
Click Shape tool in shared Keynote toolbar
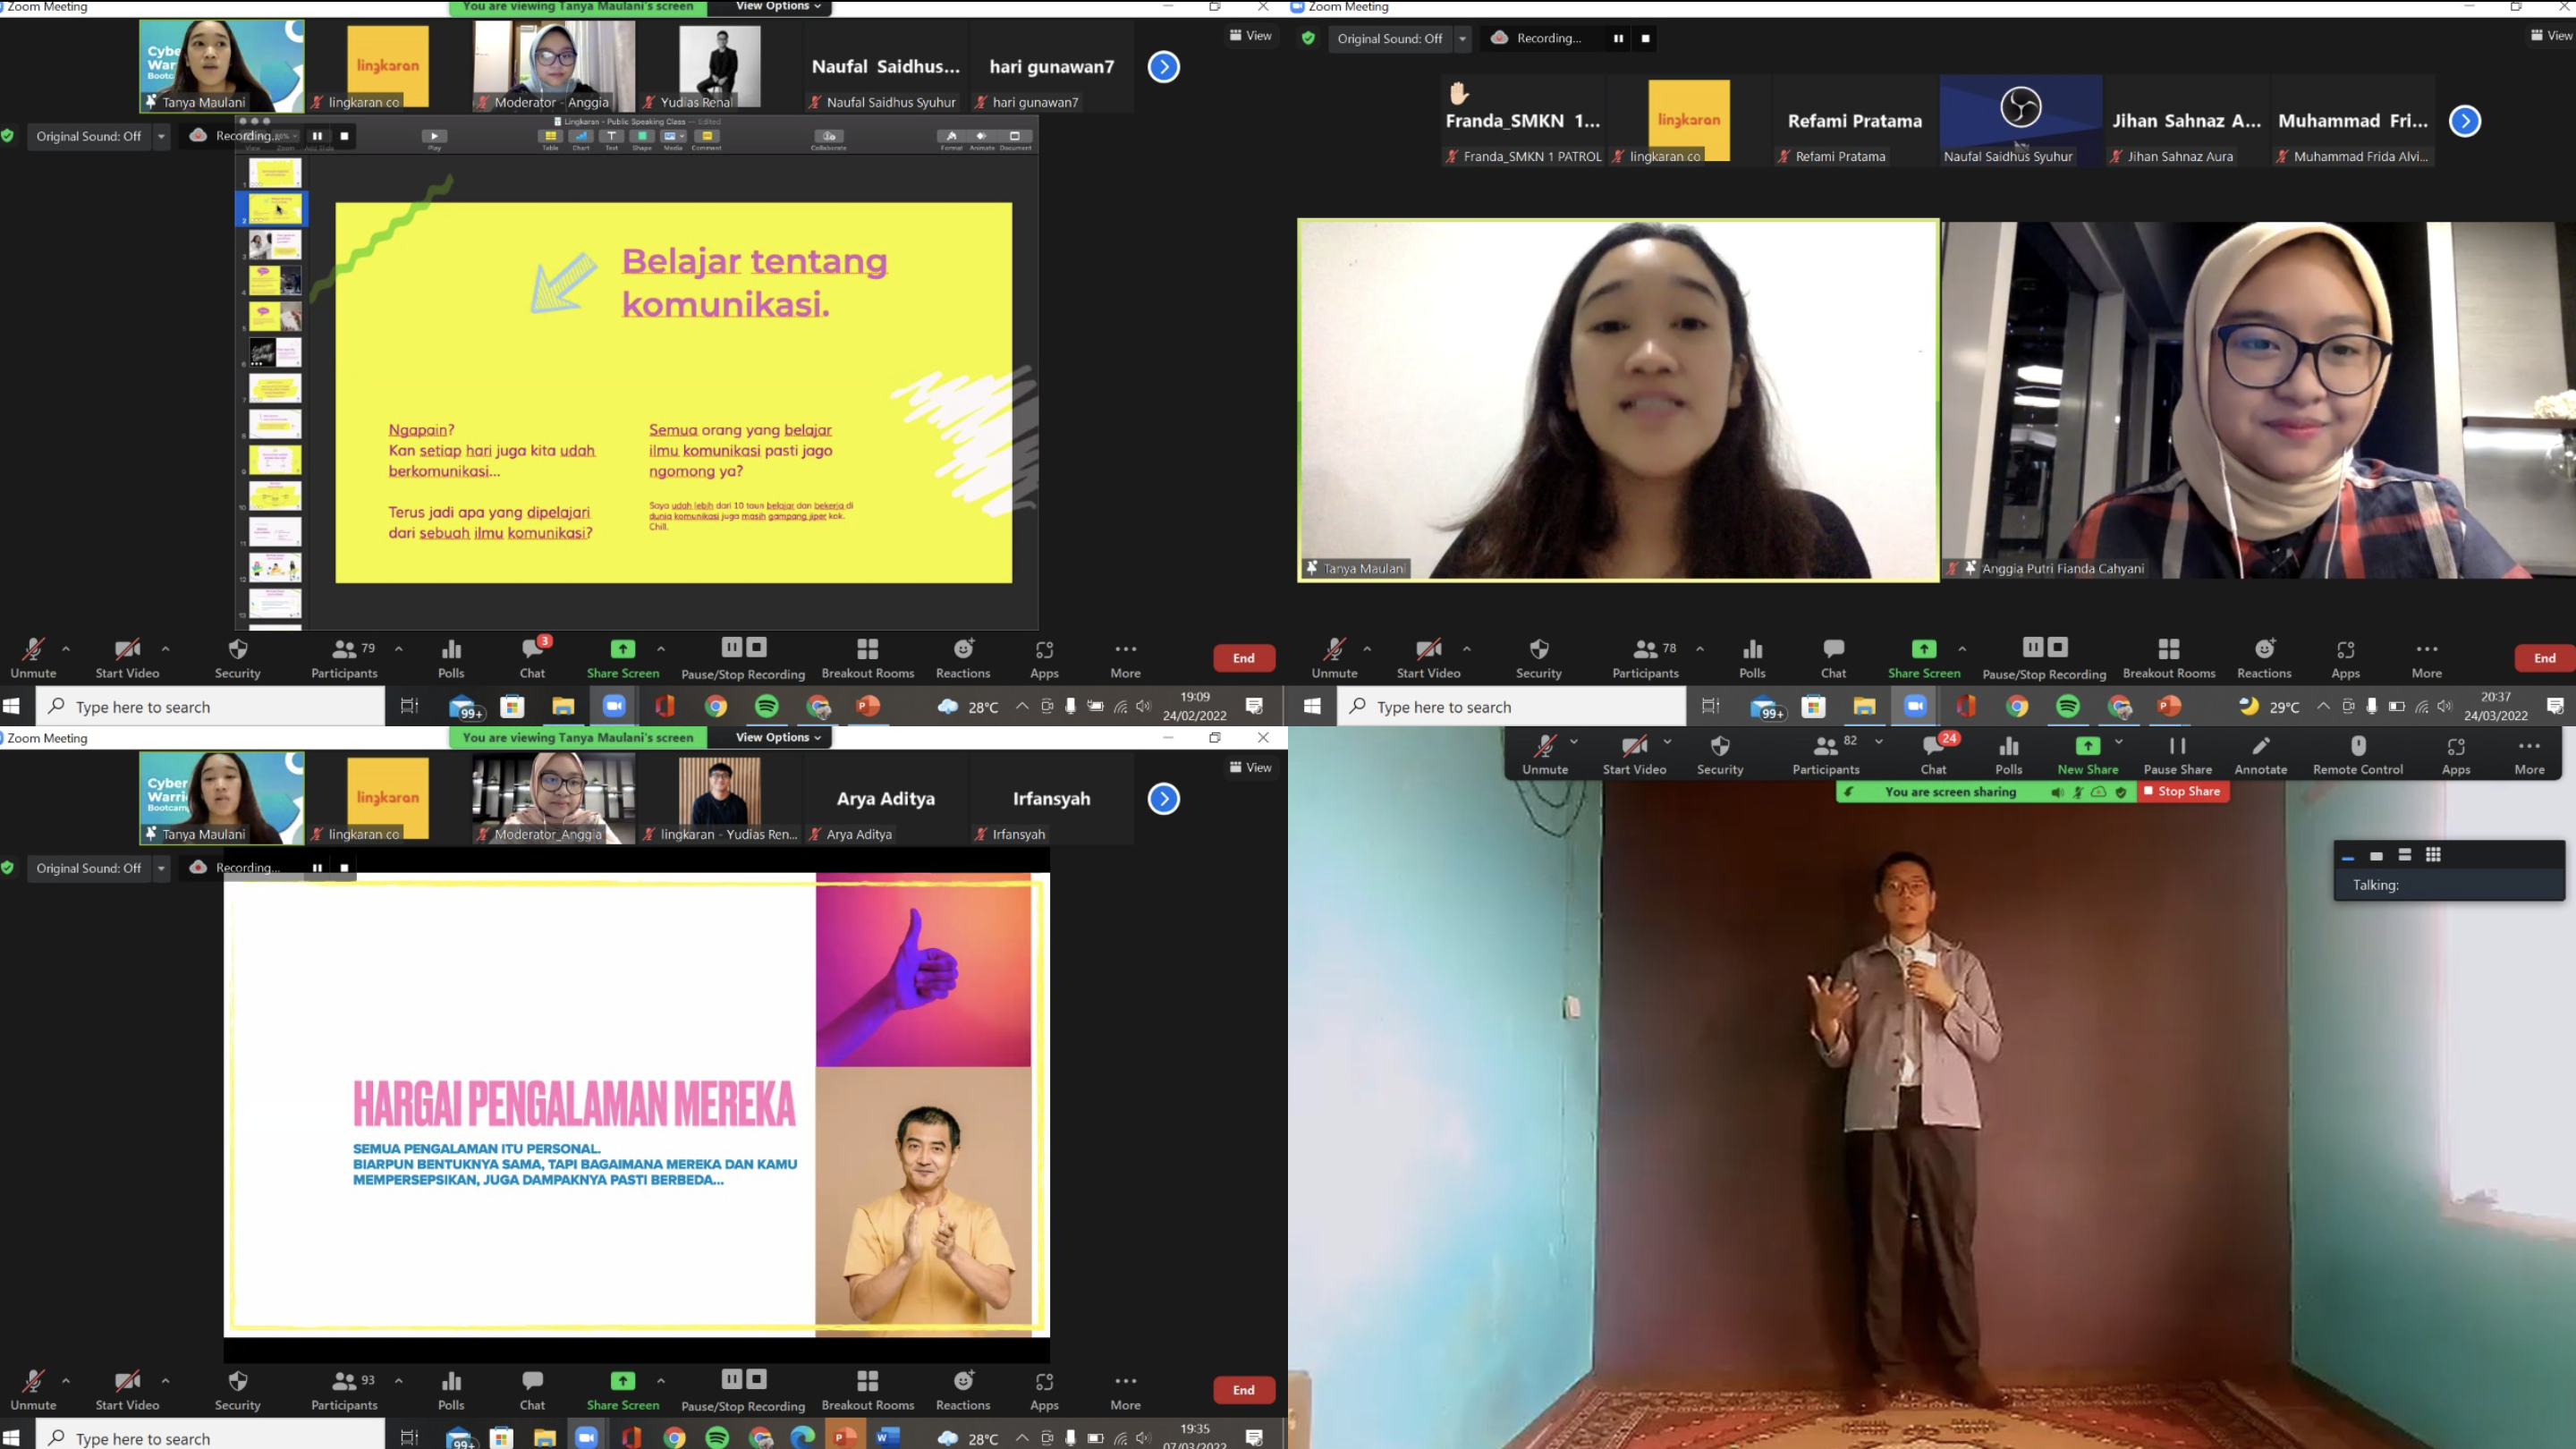(x=642, y=139)
